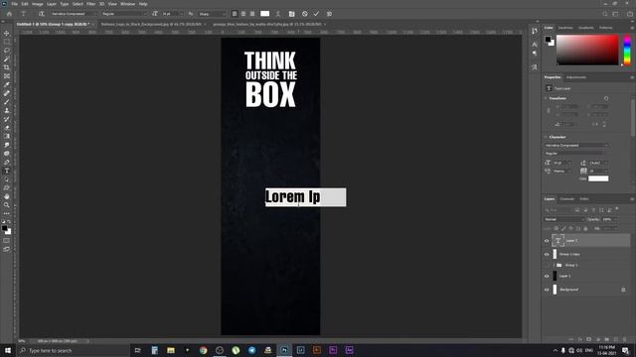Hide the Group 1 copy layer

click(x=547, y=254)
